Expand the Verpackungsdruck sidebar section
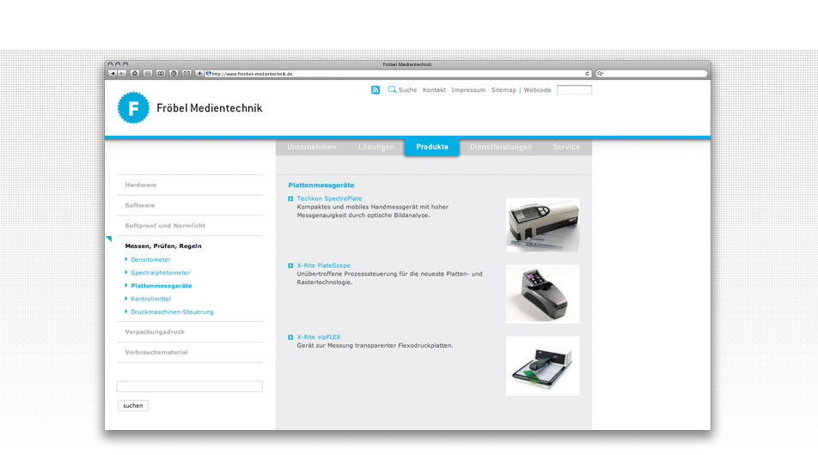The width and height of the screenshot is (818, 455). tap(155, 332)
